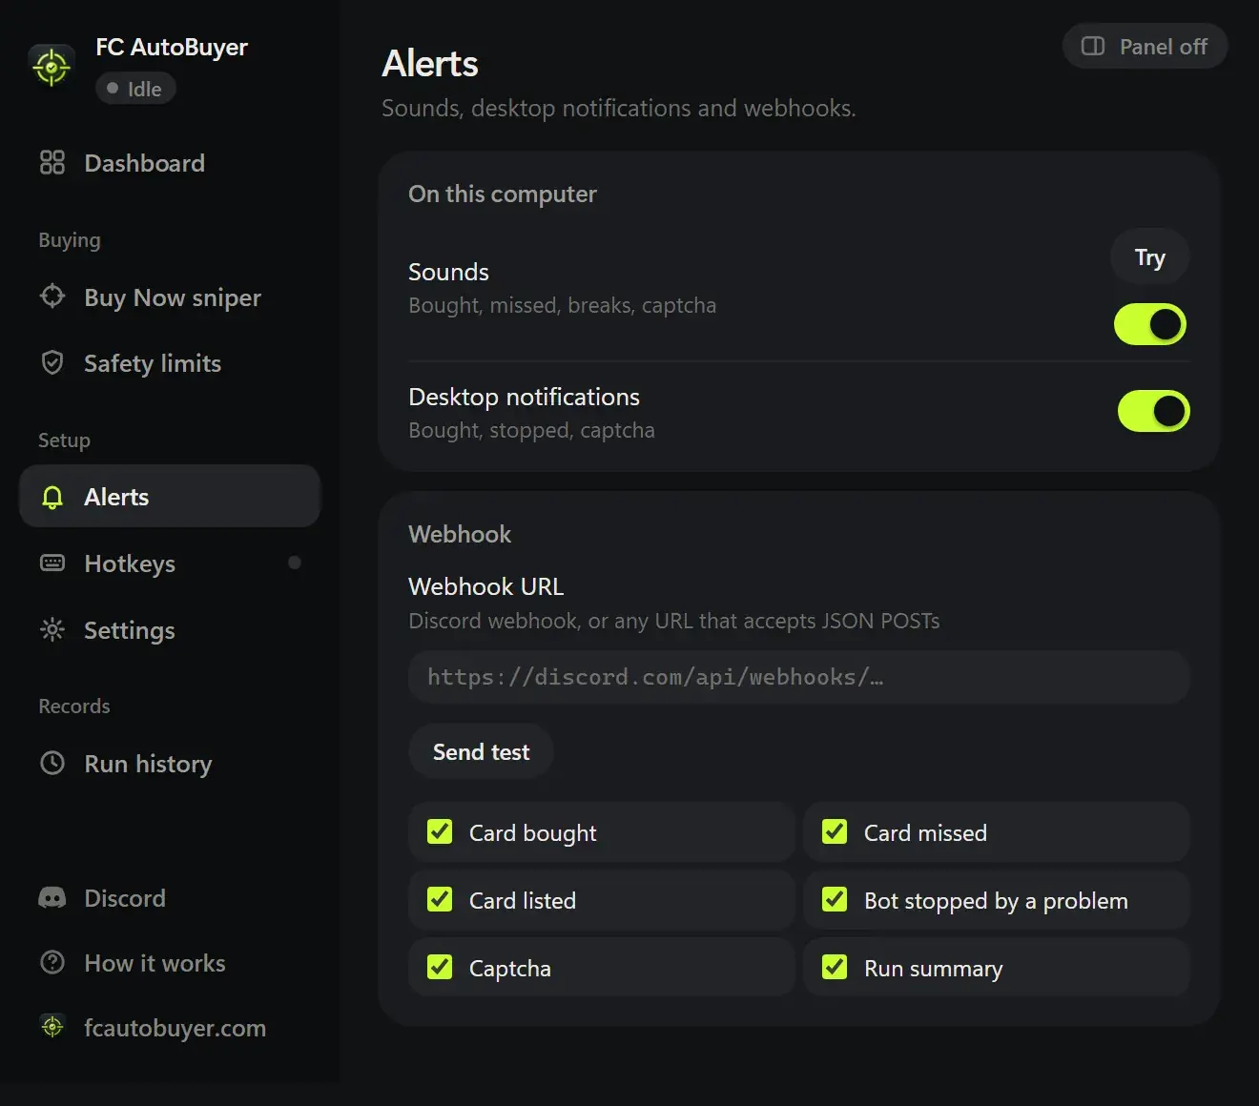Open the Dashboard page
Image resolution: width=1259 pixels, height=1106 pixels.
pos(170,163)
